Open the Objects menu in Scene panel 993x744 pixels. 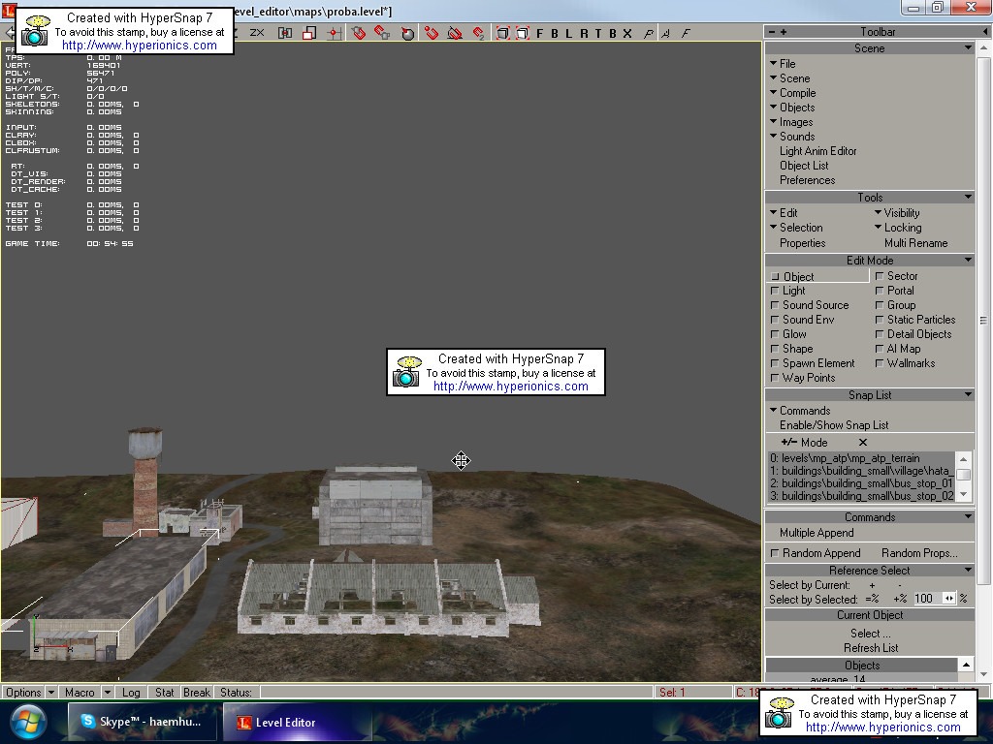pyautogui.click(x=792, y=108)
